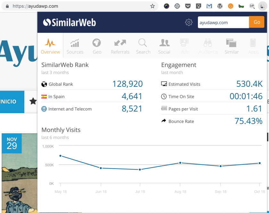The height and width of the screenshot is (213, 269).
Task: Open the Sources tab
Action: [75, 46]
